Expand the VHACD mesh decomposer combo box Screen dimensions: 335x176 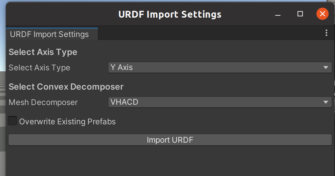[220, 102]
